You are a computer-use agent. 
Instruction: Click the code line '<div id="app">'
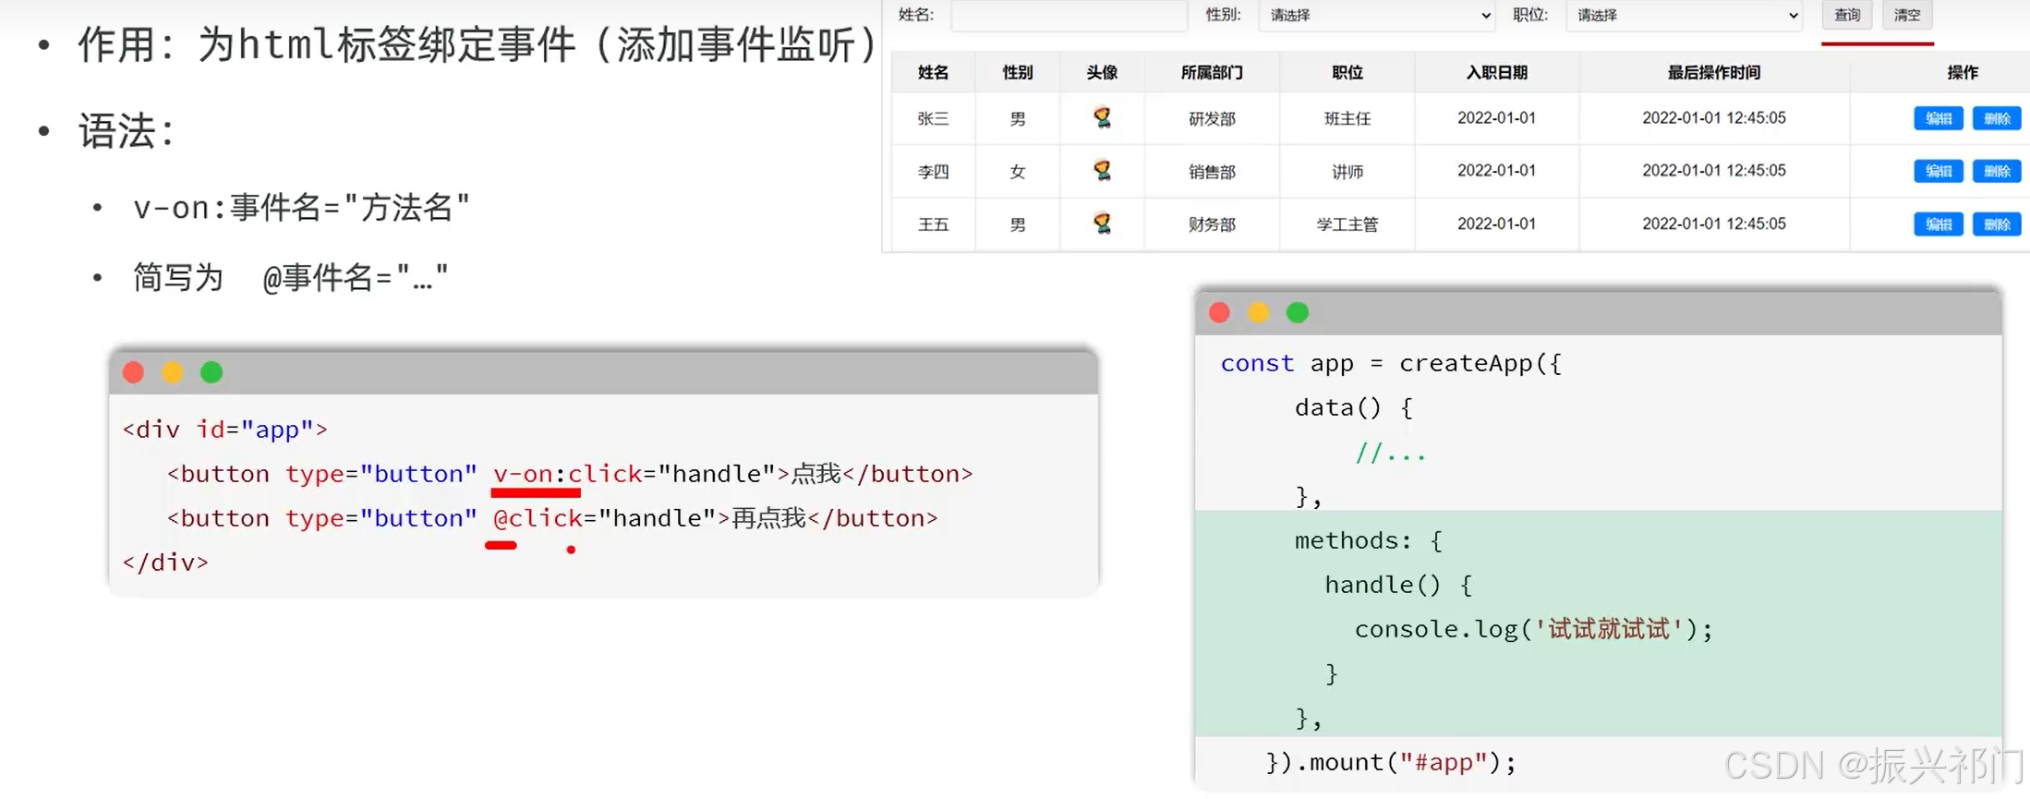tap(225, 429)
